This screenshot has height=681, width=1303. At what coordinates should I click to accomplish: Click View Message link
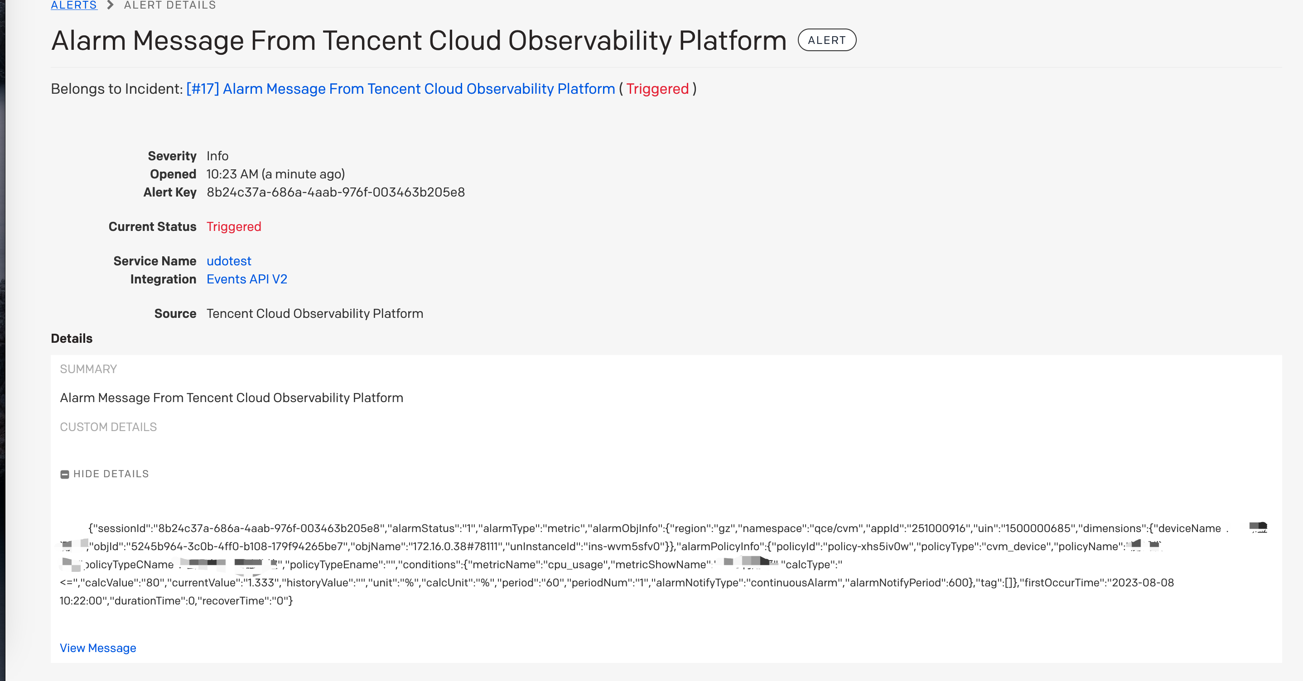(x=97, y=648)
